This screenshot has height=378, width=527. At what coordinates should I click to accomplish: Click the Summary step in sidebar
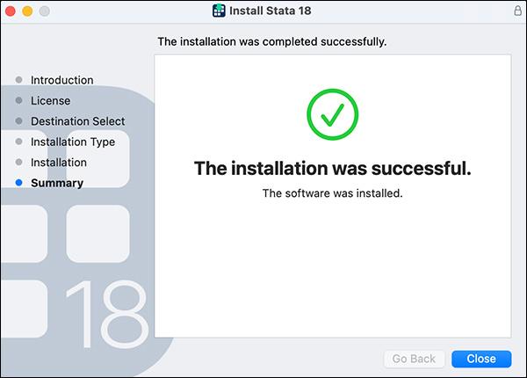coord(57,183)
